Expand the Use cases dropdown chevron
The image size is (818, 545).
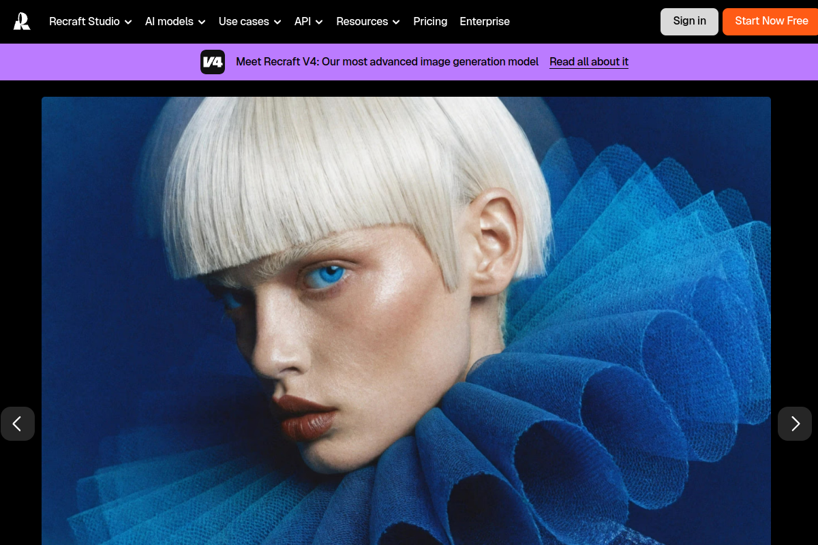point(278,22)
